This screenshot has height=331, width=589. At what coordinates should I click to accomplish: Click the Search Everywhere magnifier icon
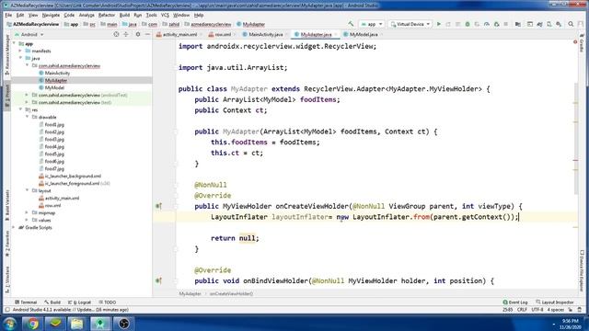click(571, 24)
